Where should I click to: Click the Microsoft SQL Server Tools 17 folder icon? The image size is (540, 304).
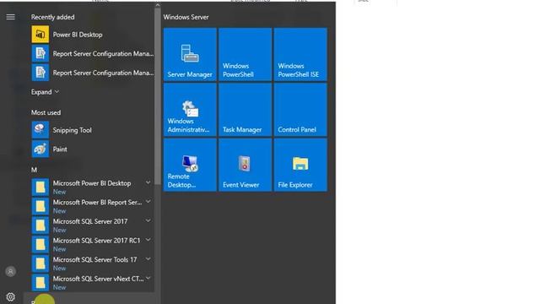point(40,263)
